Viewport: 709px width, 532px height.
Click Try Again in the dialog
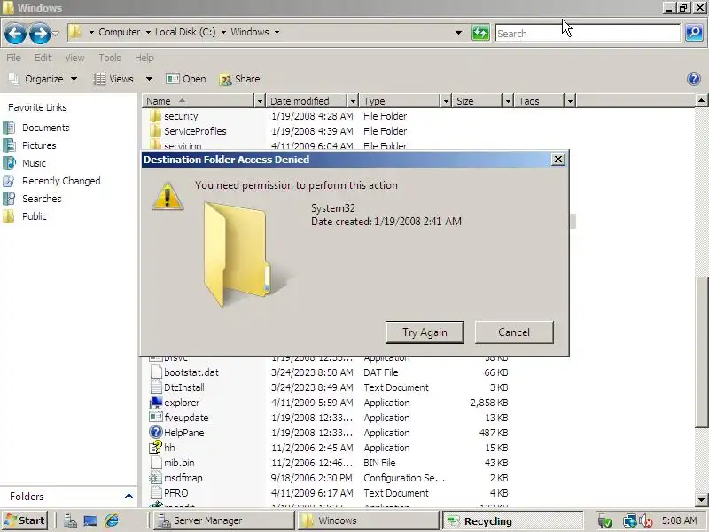click(x=425, y=332)
